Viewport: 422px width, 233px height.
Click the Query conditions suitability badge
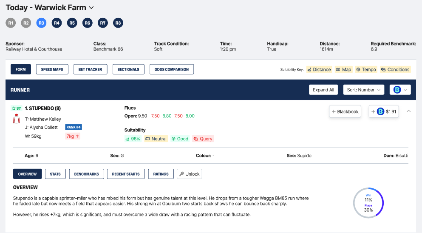click(x=203, y=139)
